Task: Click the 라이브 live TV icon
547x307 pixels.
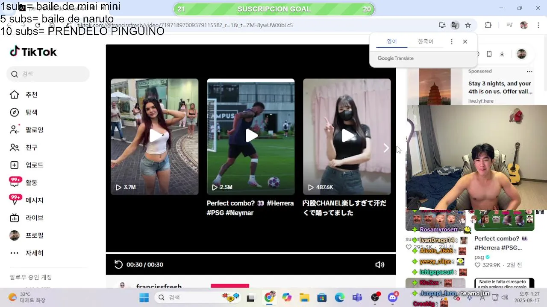Action: click(15, 217)
